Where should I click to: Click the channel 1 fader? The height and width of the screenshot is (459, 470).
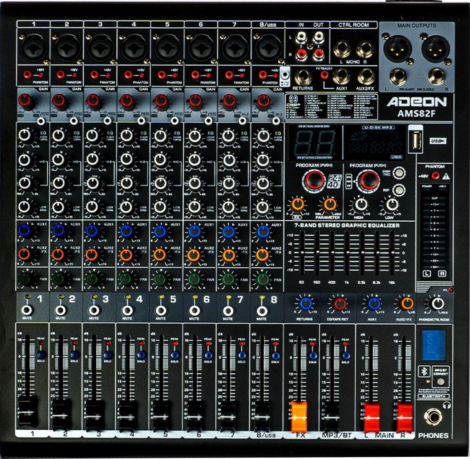pyautogui.click(x=28, y=412)
